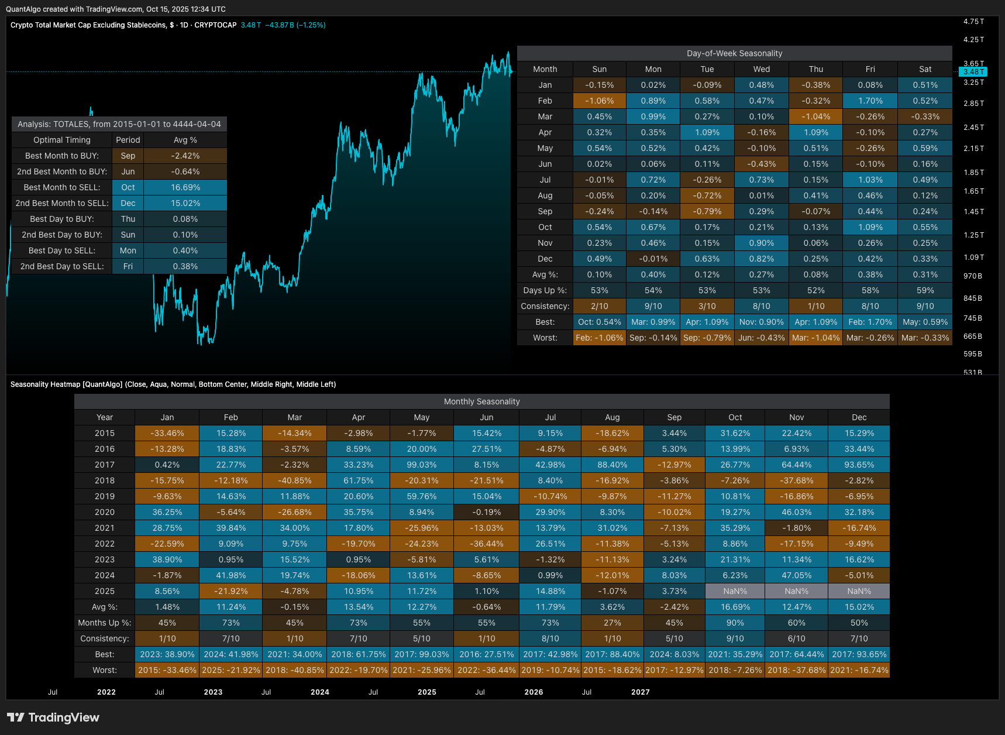The image size is (1005, 735).
Task: Click the 2/10 consistency value for Sunday
Action: coord(600,306)
